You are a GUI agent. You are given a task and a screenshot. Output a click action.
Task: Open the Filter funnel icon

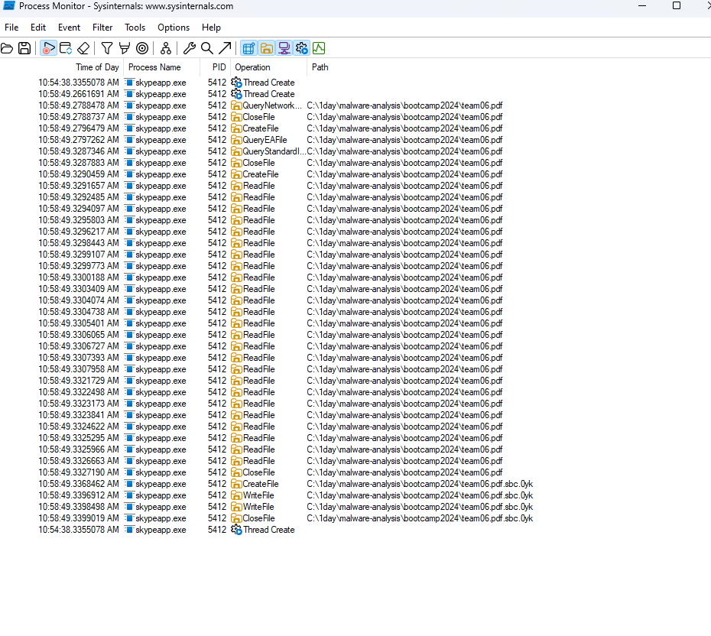(x=107, y=48)
